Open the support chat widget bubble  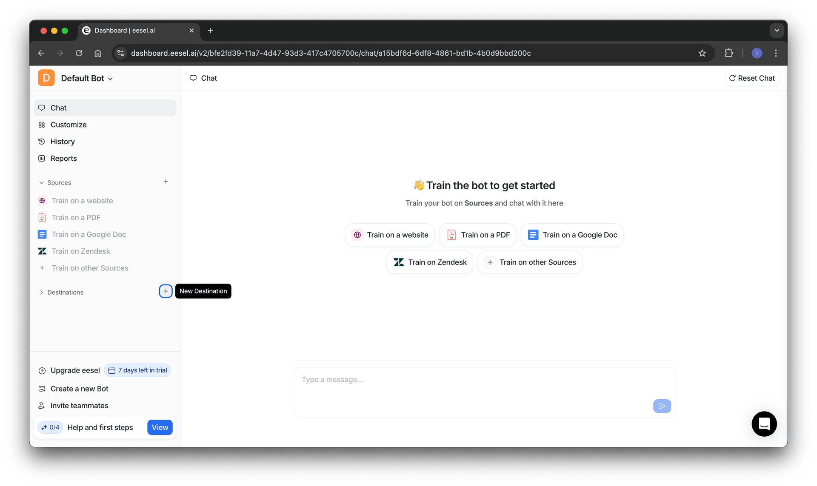(x=764, y=424)
